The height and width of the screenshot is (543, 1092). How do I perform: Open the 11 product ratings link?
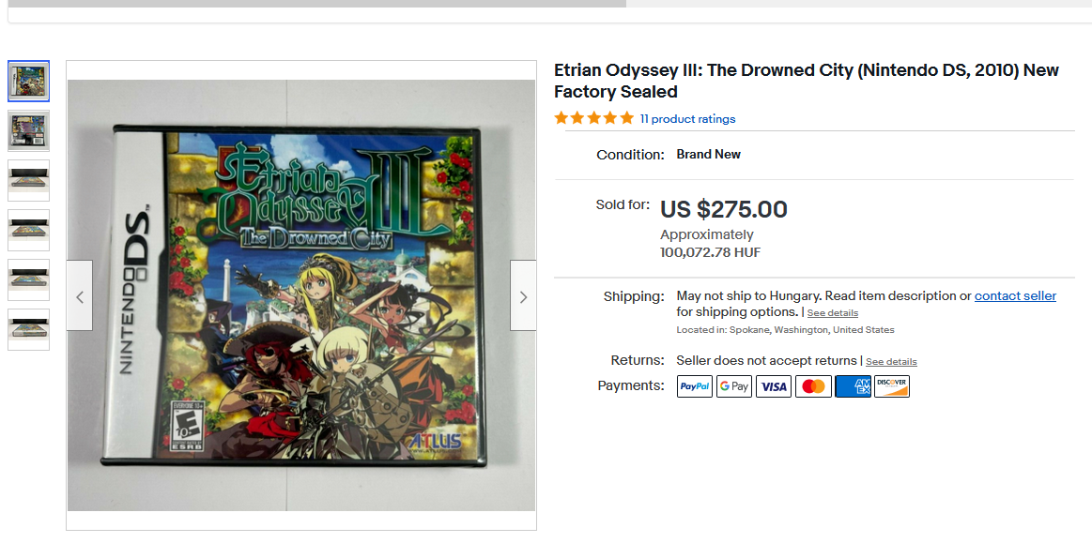[687, 119]
